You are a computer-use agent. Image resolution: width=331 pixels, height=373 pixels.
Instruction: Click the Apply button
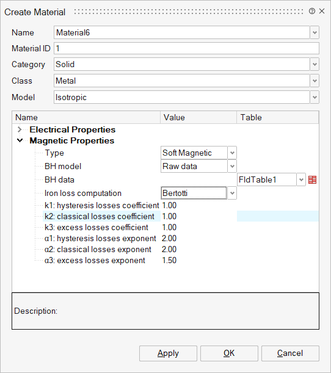point(168,353)
